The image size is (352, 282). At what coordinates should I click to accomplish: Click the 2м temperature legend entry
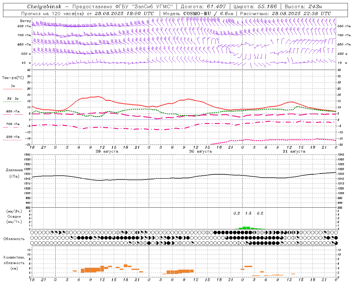click(13, 86)
